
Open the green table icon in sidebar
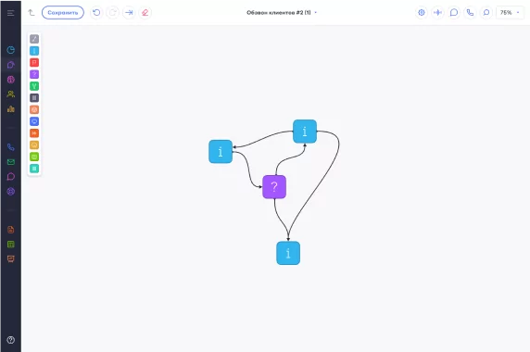pos(11,245)
